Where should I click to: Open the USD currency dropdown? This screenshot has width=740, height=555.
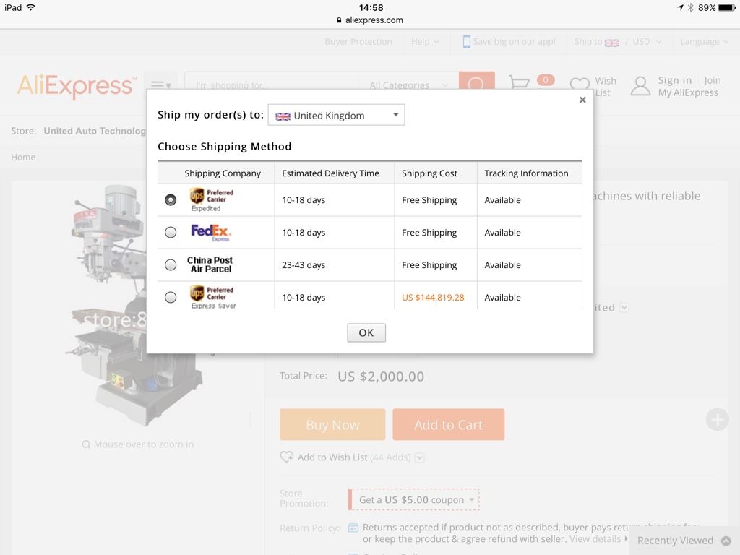[647, 41]
